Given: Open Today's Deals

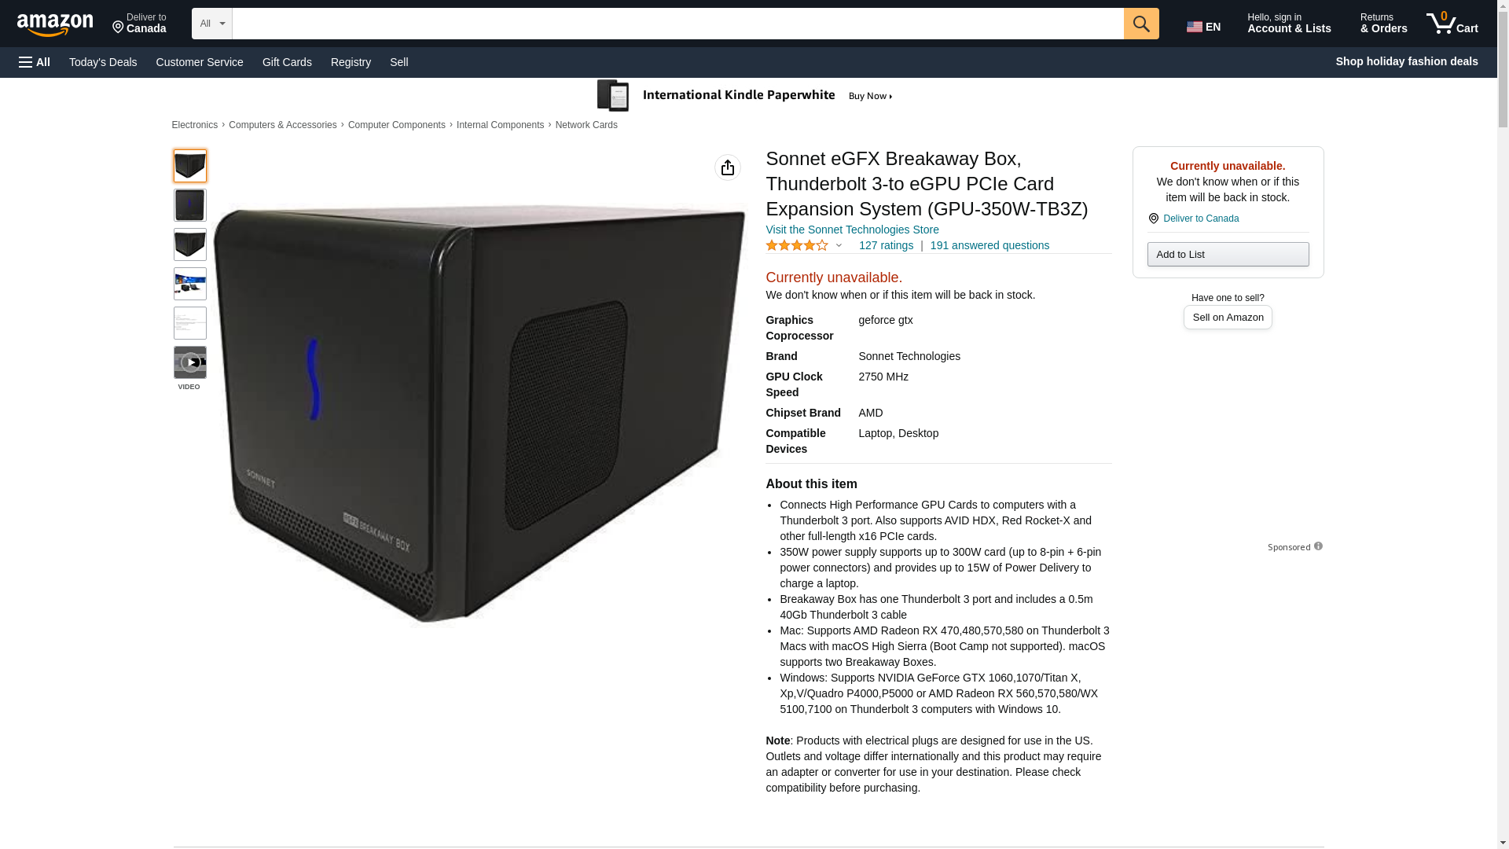Looking at the screenshot, I should point(103,62).
